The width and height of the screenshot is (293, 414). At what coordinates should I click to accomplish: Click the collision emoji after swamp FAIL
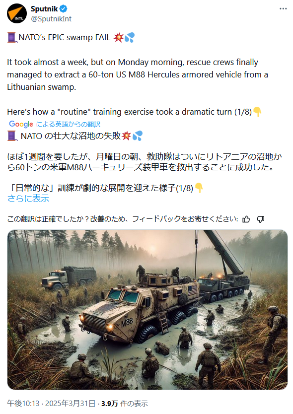(x=118, y=38)
